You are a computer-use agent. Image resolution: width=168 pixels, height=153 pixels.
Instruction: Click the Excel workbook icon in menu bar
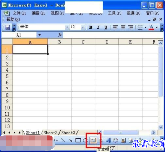[7, 13]
